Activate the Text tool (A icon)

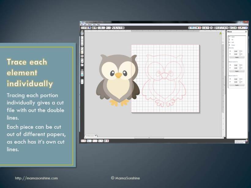click(82, 56)
